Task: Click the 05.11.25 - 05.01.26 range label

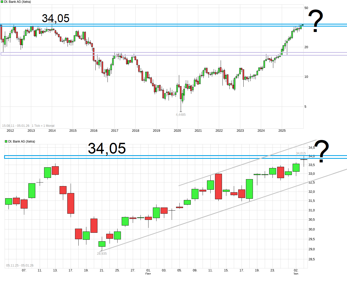Action: tap(20, 265)
